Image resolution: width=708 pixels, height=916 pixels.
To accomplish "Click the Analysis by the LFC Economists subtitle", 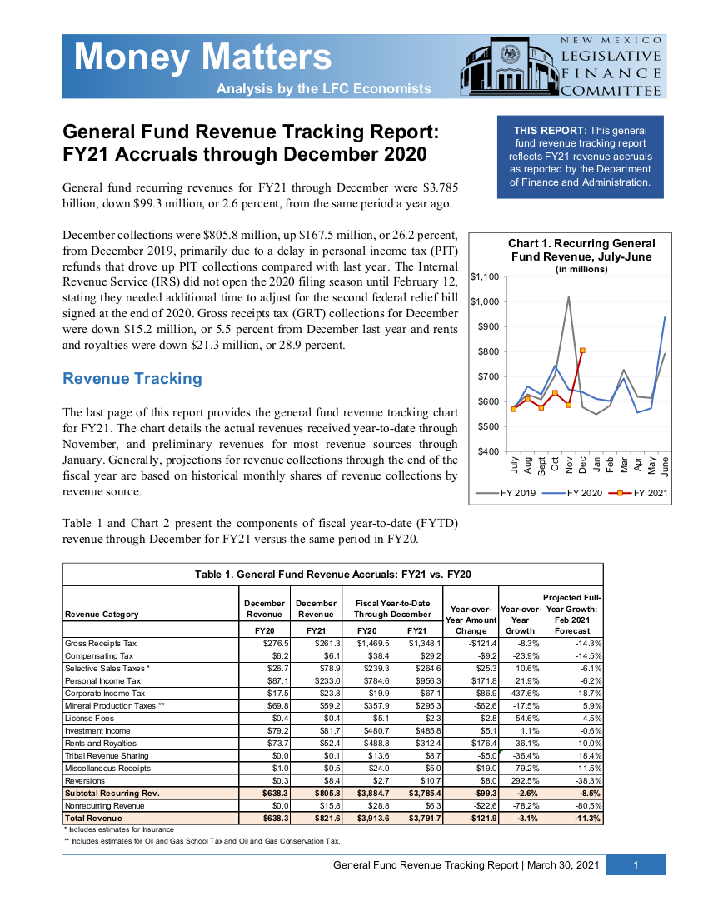I will click(323, 89).
